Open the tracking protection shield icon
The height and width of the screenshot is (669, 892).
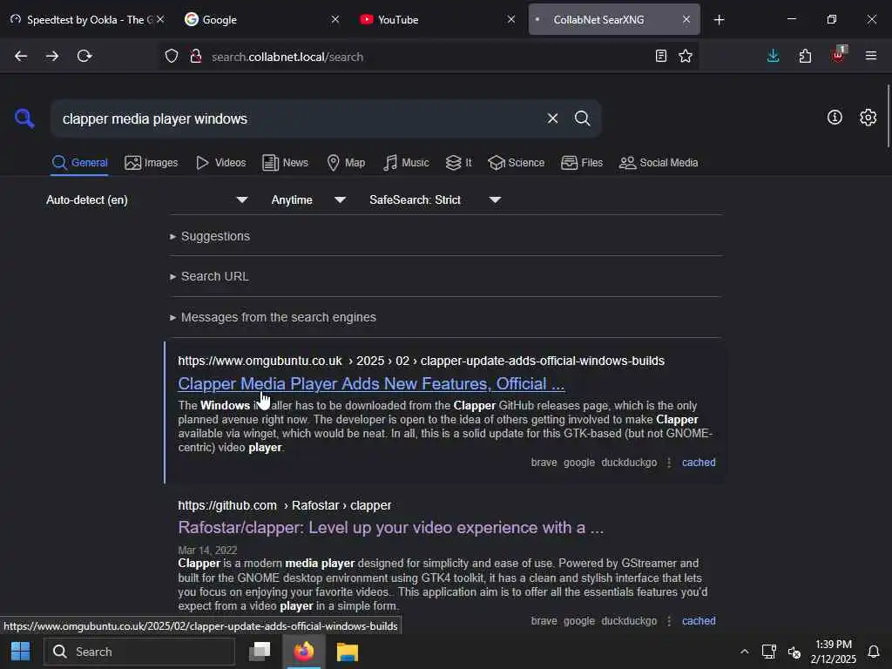(x=172, y=57)
